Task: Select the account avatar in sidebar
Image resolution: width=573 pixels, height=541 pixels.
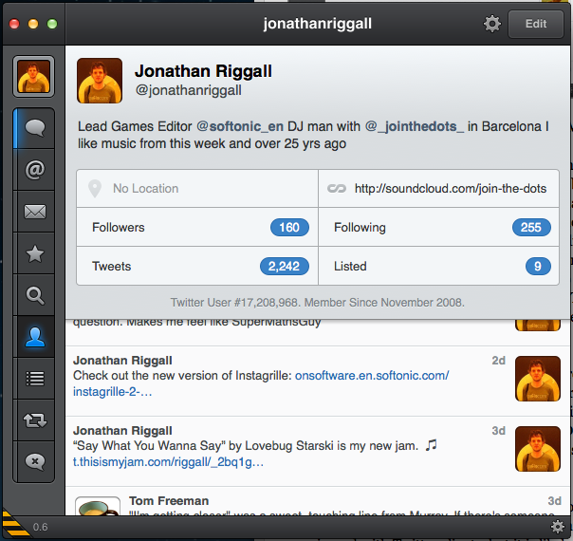Action: (x=33, y=76)
